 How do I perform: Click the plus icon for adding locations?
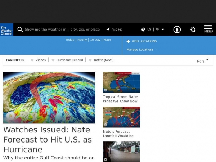click(128, 41)
